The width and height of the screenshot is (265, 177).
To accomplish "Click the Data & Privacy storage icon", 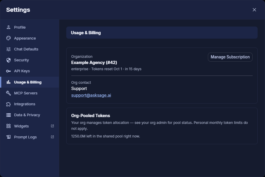I will point(9,115).
